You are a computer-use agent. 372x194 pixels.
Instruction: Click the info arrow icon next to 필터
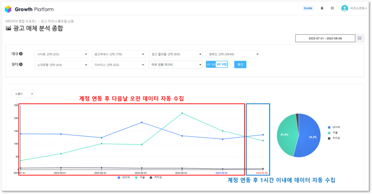click(21, 65)
